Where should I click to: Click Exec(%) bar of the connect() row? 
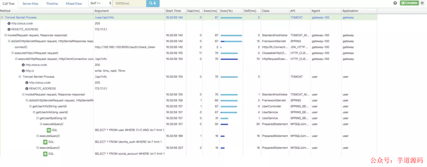(221, 47)
